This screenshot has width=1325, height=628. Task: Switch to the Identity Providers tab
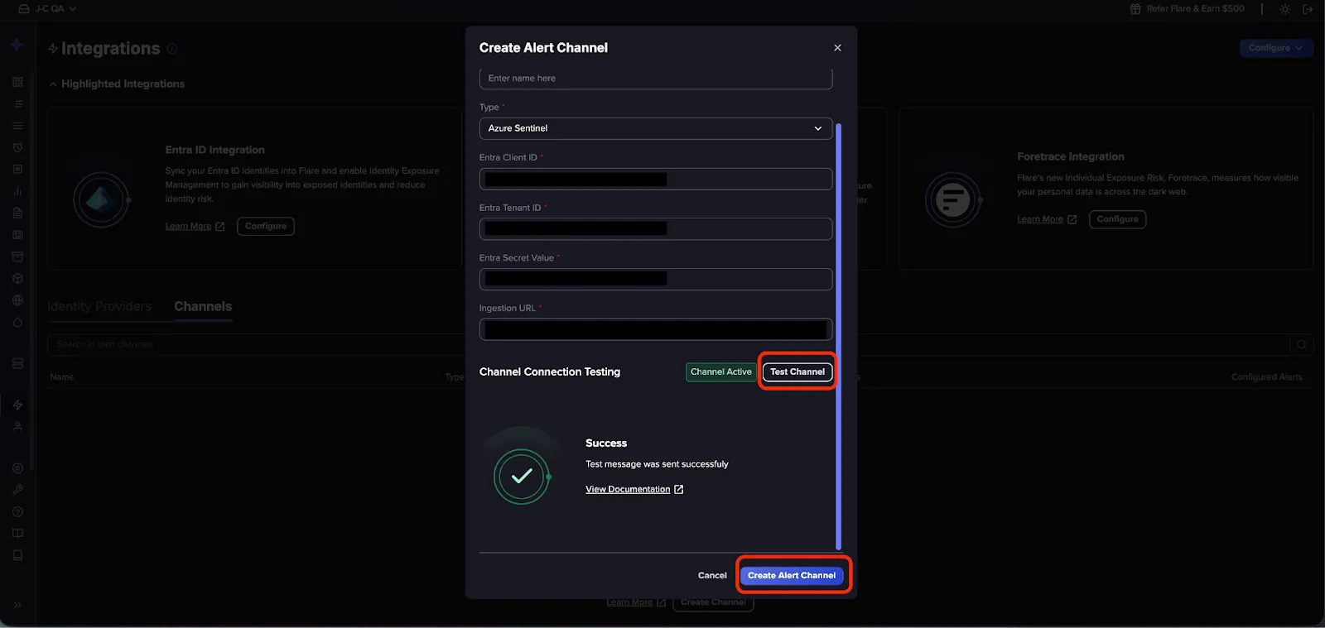point(99,307)
